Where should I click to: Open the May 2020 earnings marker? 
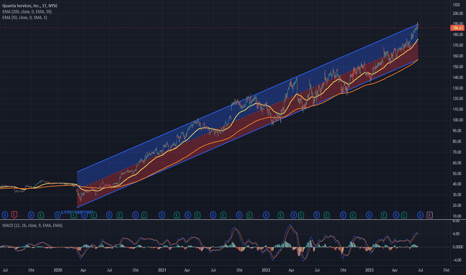[93, 214]
